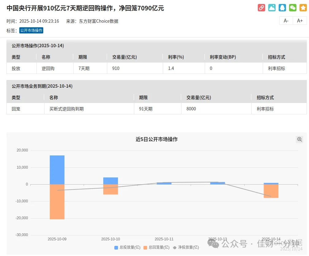Image resolution: width=309 pixels, height=256 pixels.
Task: Select the 7天期 term cell
Action: (x=90, y=68)
